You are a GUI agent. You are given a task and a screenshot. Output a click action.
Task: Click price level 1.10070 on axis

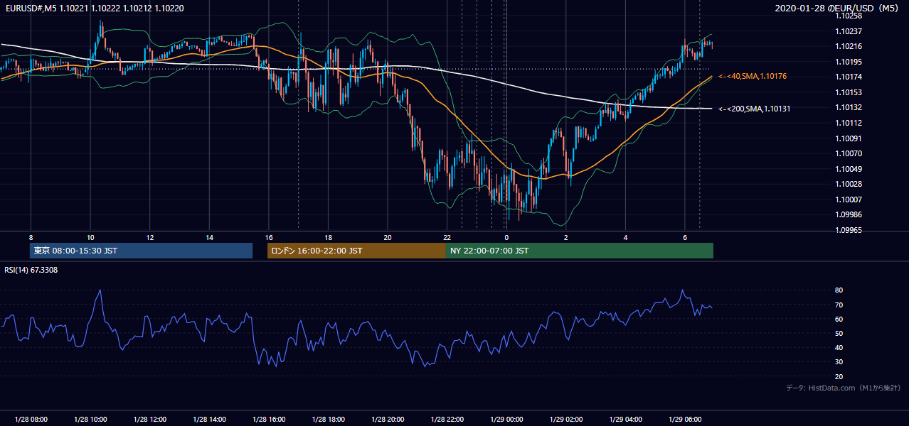click(x=848, y=153)
